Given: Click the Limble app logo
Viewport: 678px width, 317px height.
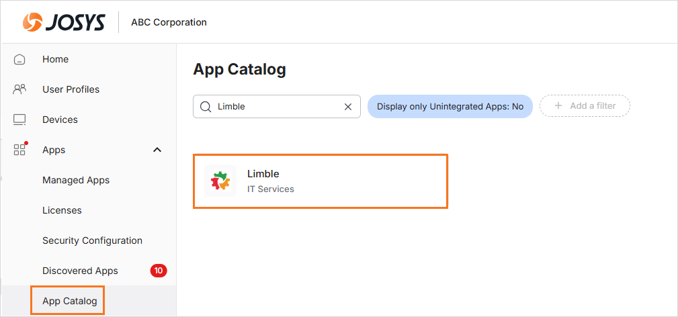Looking at the screenshot, I should point(220,181).
